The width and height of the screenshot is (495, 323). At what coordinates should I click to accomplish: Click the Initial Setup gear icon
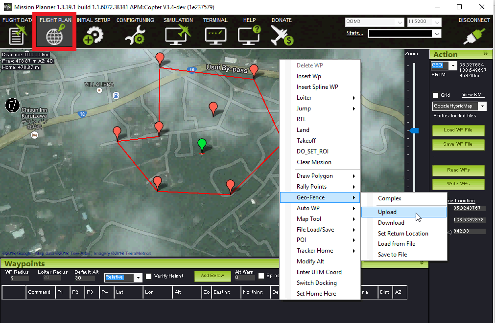pyautogui.click(x=93, y=35)
